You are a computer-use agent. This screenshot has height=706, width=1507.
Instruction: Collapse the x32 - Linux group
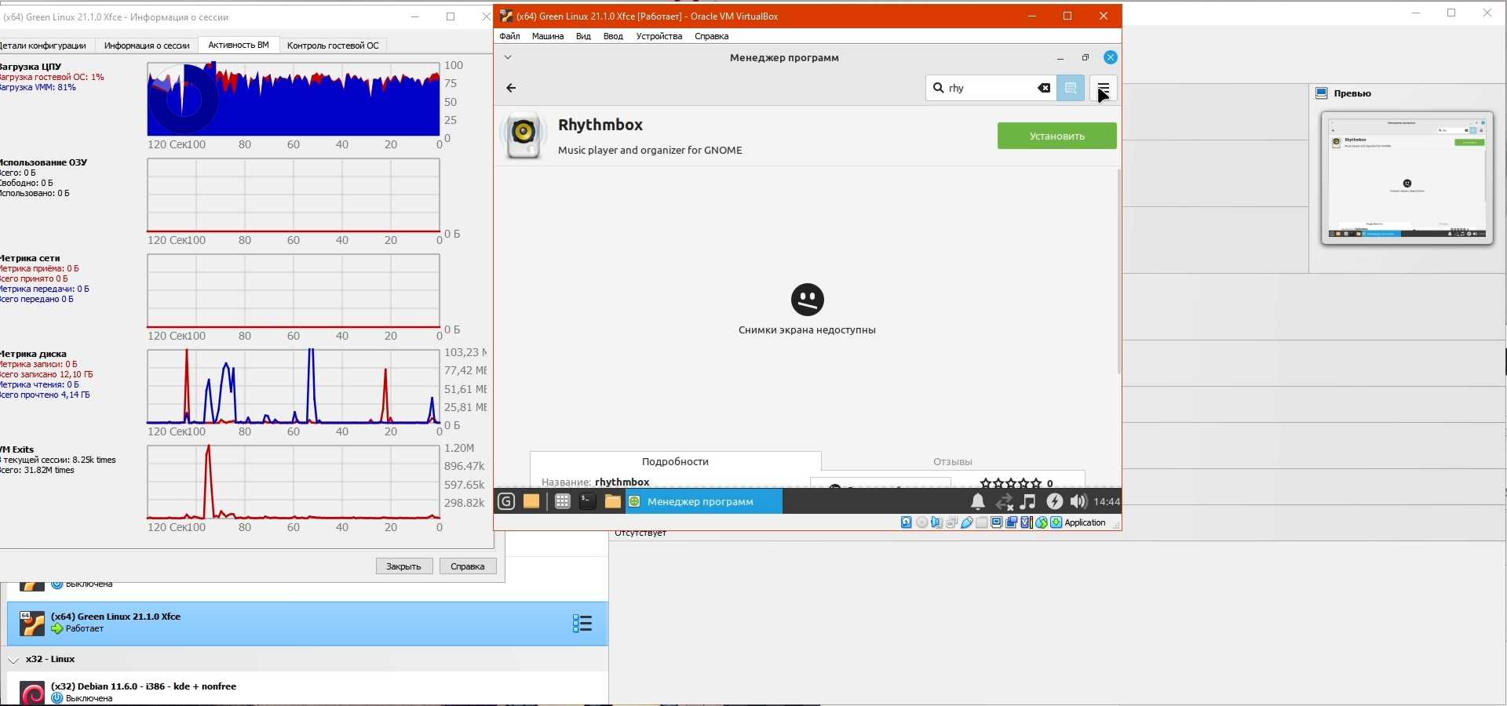pos(13,660)
